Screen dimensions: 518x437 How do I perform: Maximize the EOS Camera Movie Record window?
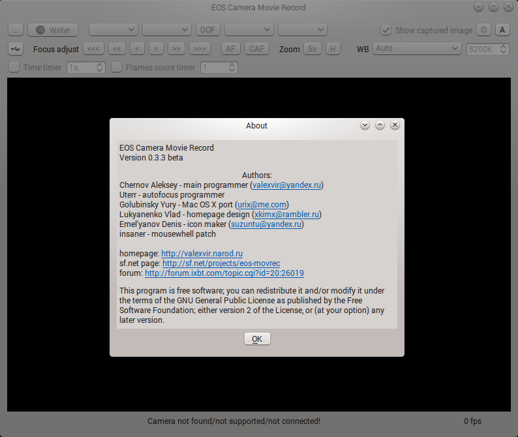click(494, 7)
